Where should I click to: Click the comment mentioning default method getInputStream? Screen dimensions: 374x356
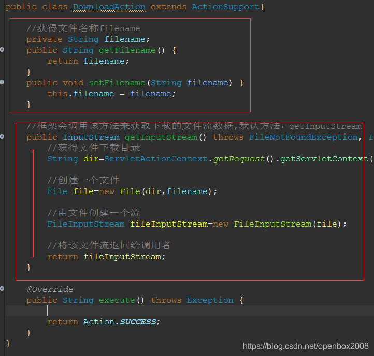tap(194, 126)
